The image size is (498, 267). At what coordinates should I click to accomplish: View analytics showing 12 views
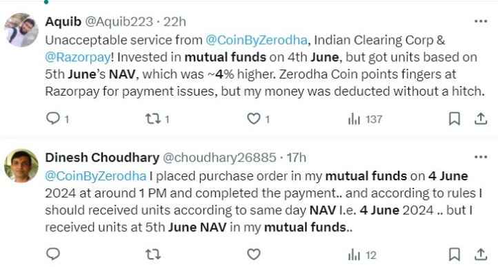click(362, 255)
